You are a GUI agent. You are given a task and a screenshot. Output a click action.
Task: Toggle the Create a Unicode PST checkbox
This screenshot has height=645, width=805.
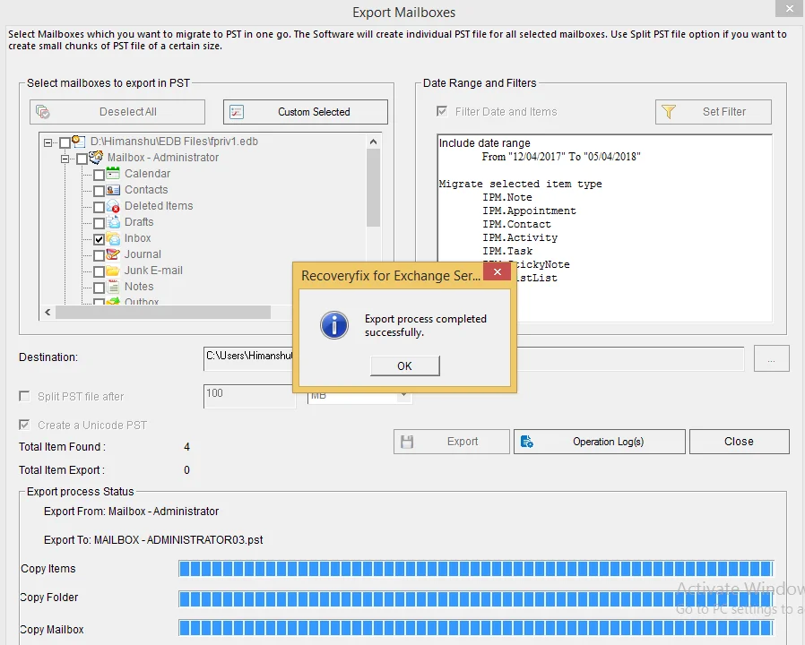pyautogui.click(x=24, y=425)
